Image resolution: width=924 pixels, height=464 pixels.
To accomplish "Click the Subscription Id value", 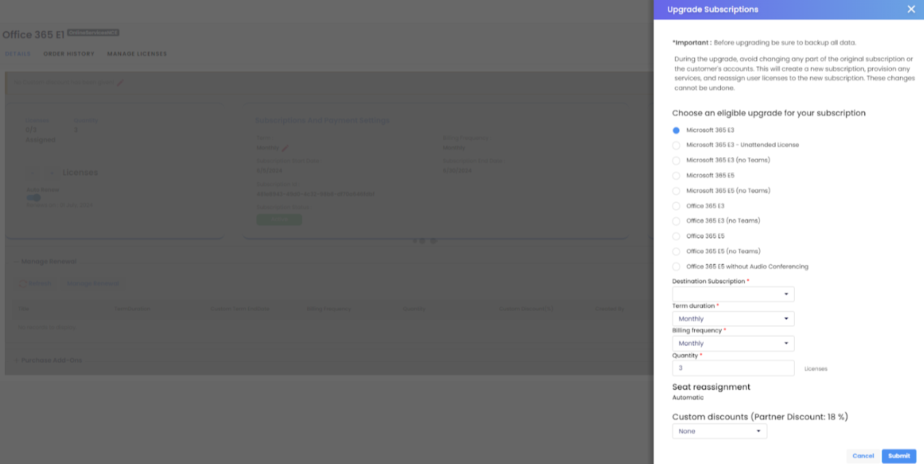I will pyautogui.click(x=315, y=194).
